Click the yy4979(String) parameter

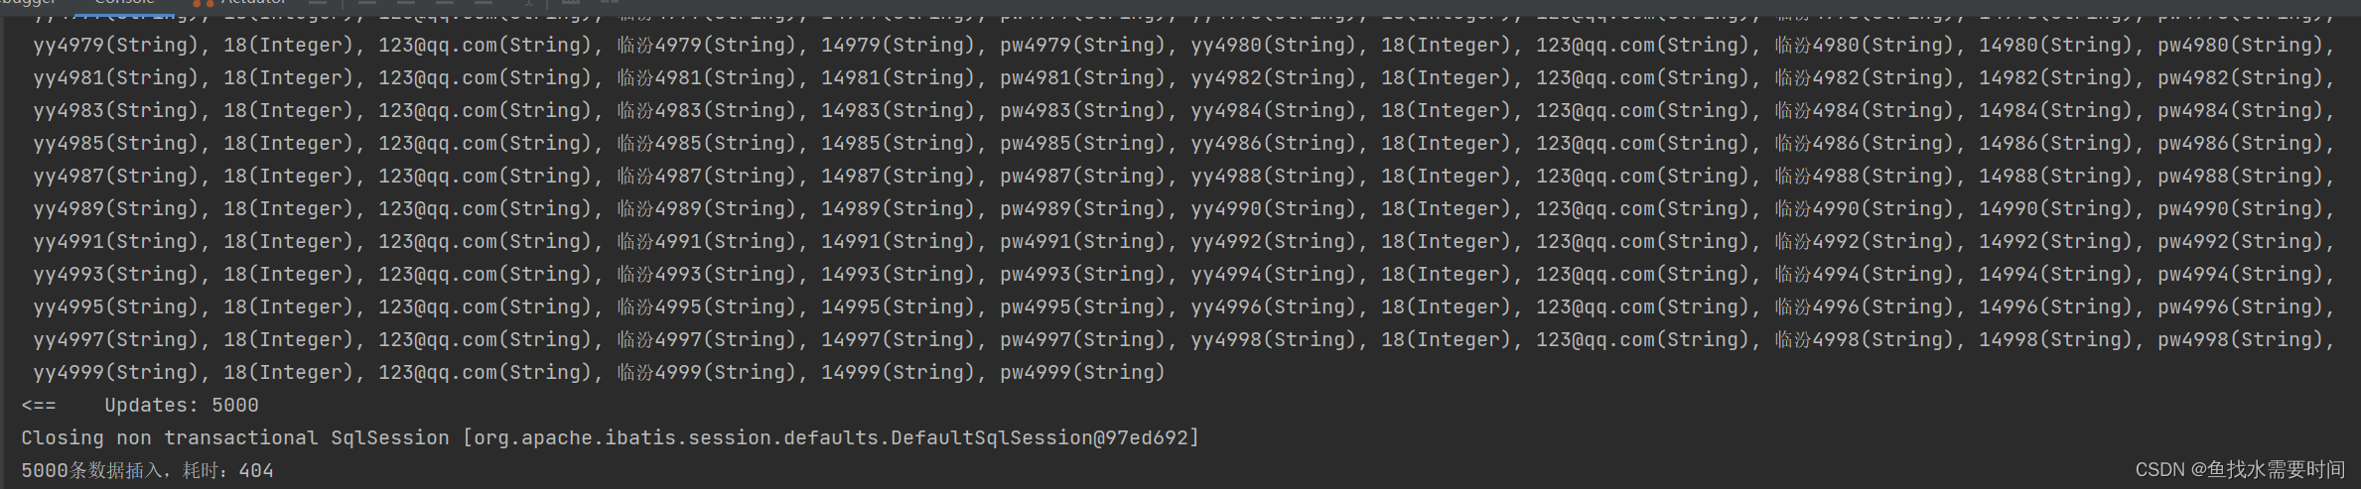click(115, 45)
